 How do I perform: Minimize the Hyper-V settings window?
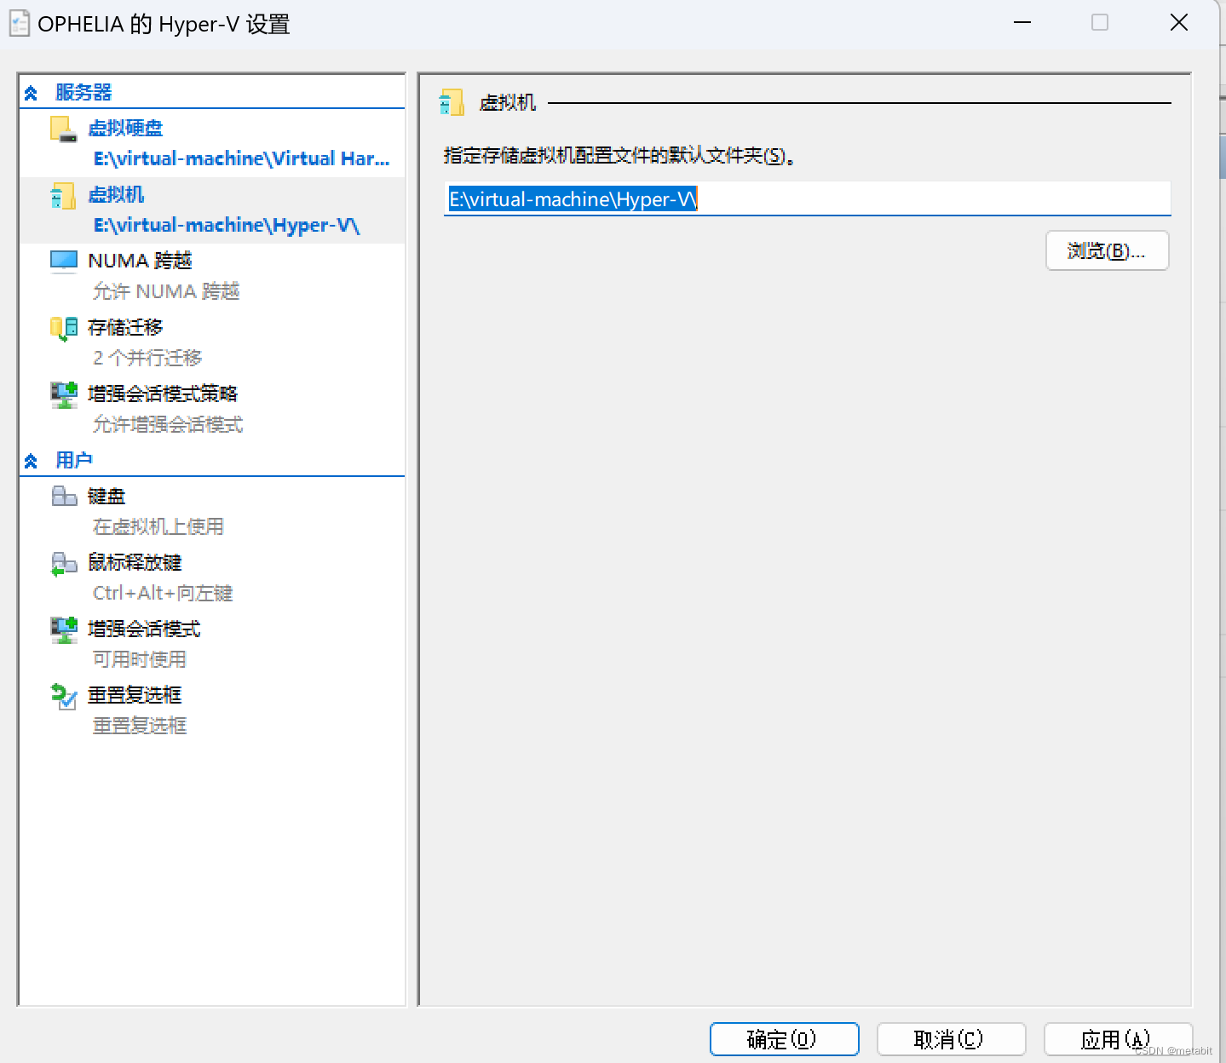point(1022,23)
